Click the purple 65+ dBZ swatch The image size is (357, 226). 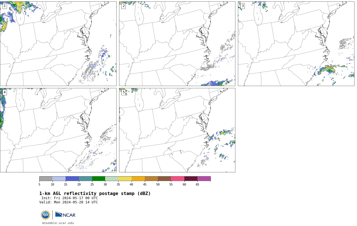click(204, 179)
